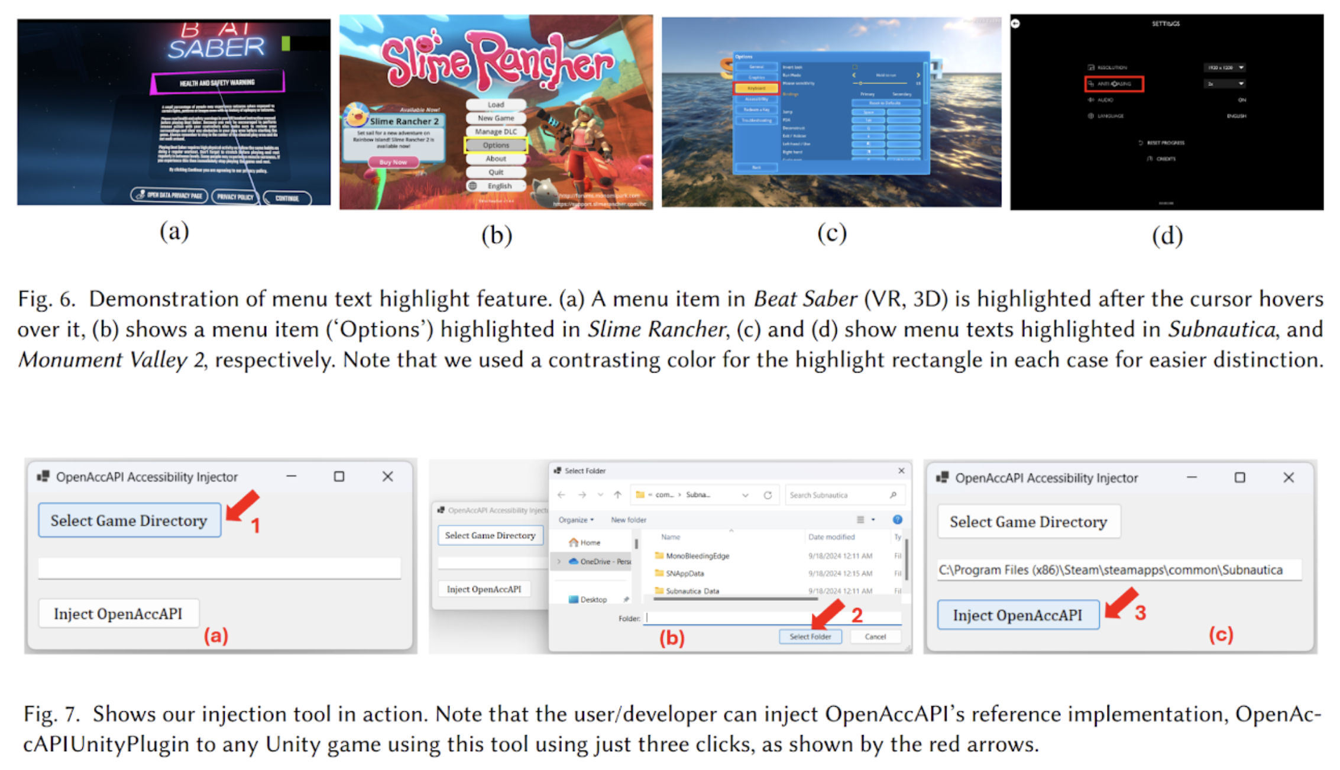Click the blue Help icon in the folder dialog
This screenshot has height=770, width=1340.
[897, 520]
